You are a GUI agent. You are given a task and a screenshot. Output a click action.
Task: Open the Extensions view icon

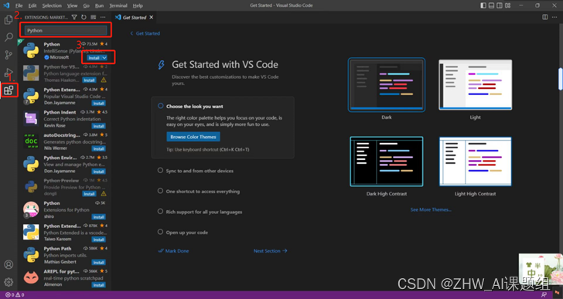click(9, 90)
